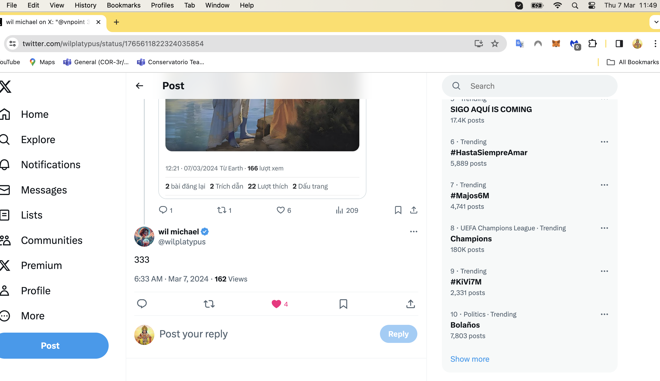Open options for Champions trend
Screen dimensions: 660x381
[604, 228]
